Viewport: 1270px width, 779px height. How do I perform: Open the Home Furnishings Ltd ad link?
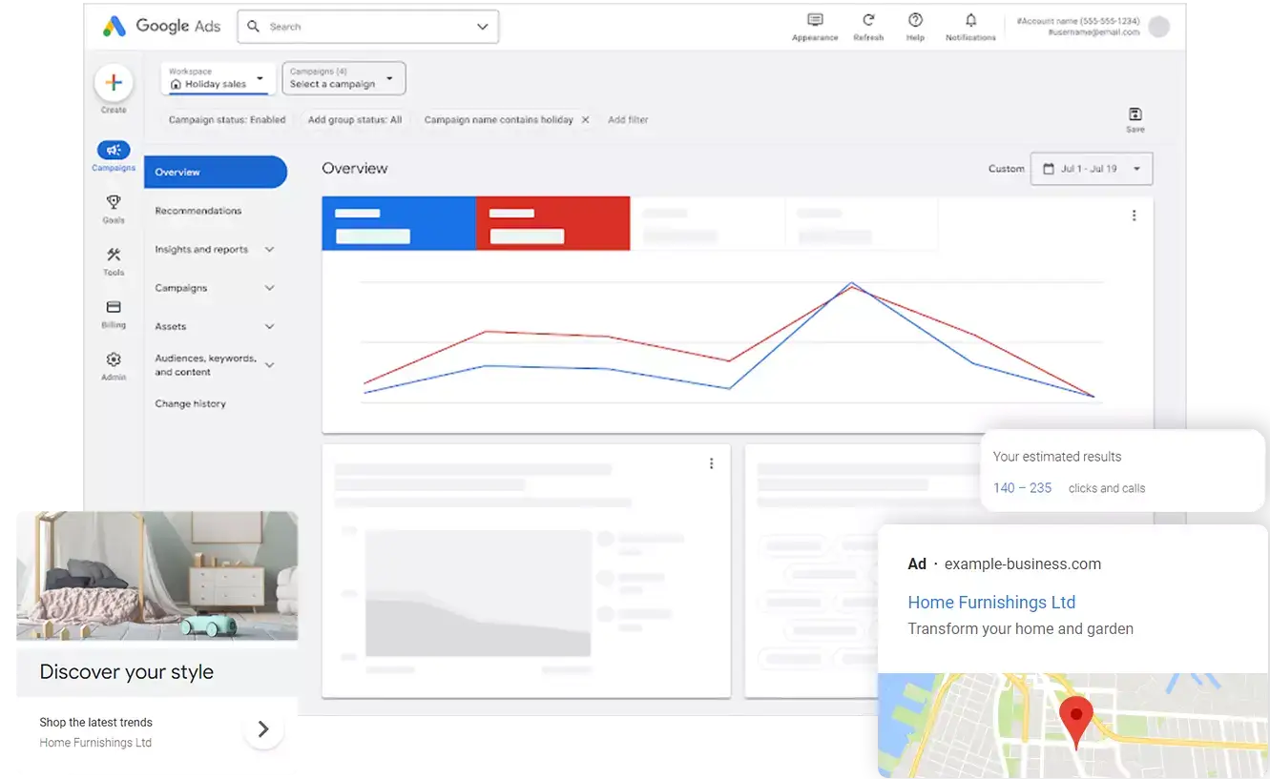991,603
